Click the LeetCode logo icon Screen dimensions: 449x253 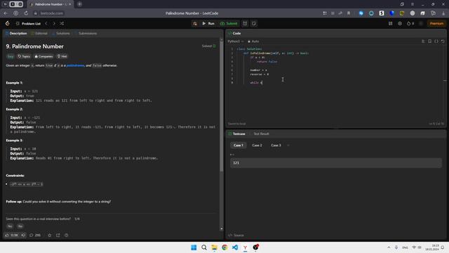(8, 23)
